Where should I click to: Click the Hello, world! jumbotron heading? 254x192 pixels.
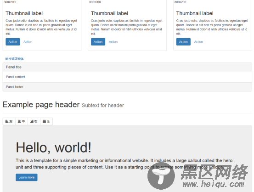tap(53, 147)
